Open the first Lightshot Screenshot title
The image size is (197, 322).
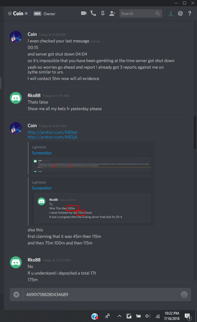42,153
